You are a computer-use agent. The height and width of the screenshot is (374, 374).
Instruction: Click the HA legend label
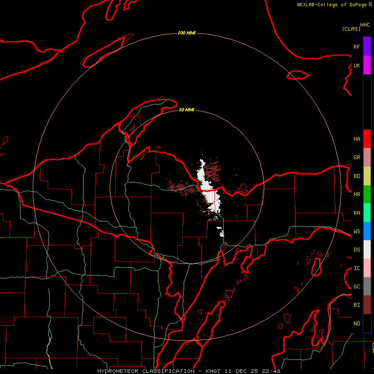tap(357, 139)
